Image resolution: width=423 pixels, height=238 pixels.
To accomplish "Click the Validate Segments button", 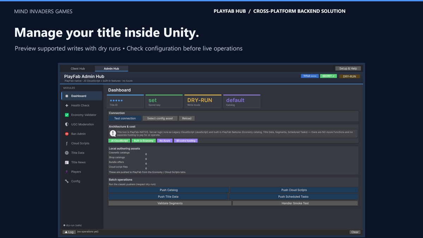I will (x=170, y=203).
